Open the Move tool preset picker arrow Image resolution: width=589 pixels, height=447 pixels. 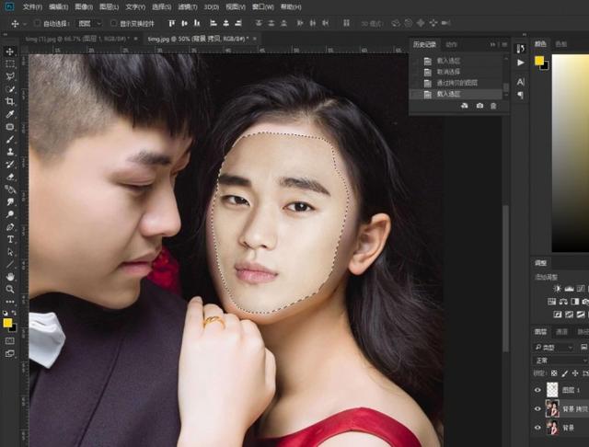(x=25, y=24)
